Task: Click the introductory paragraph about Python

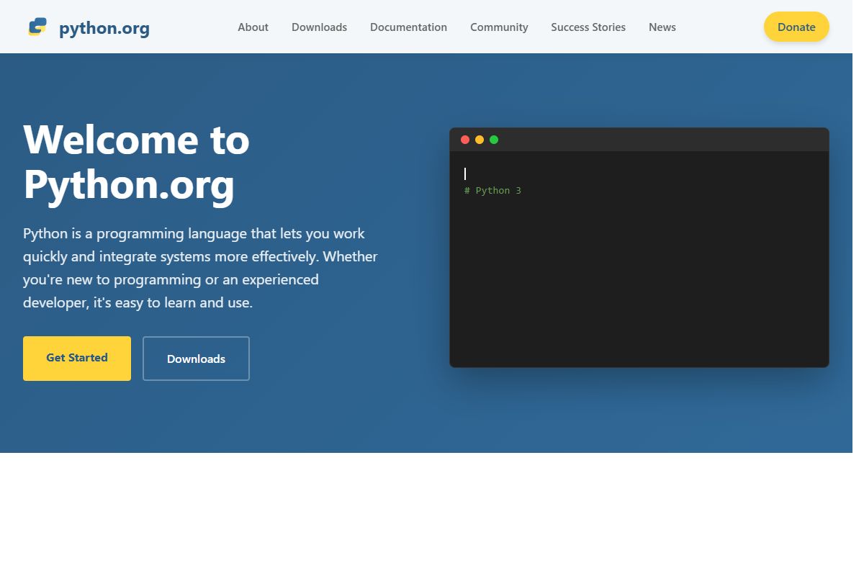Action: (200, 268)
